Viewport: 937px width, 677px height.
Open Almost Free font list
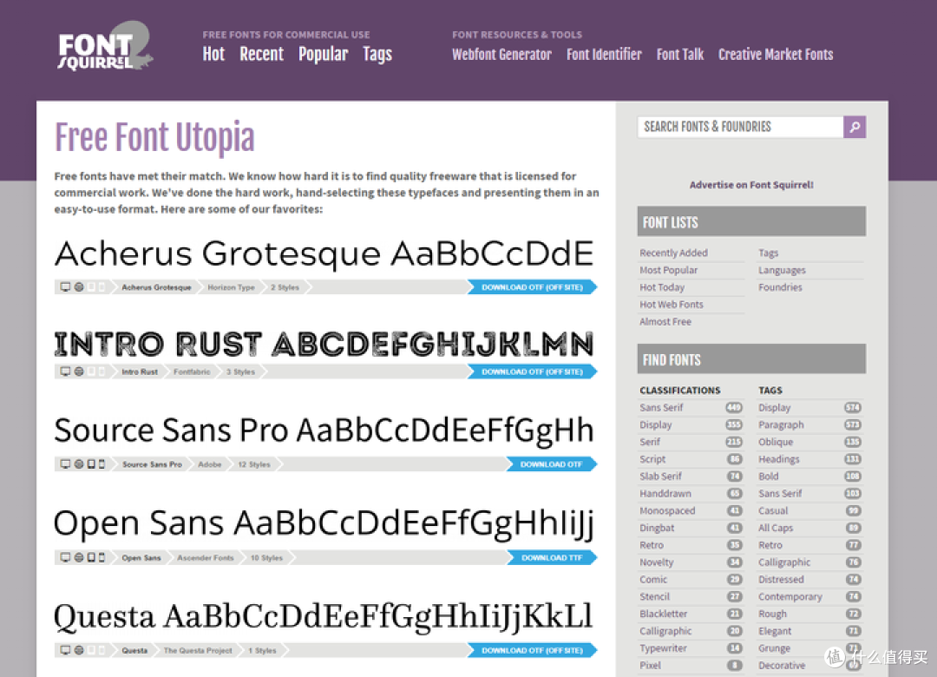tap(665, 322)
